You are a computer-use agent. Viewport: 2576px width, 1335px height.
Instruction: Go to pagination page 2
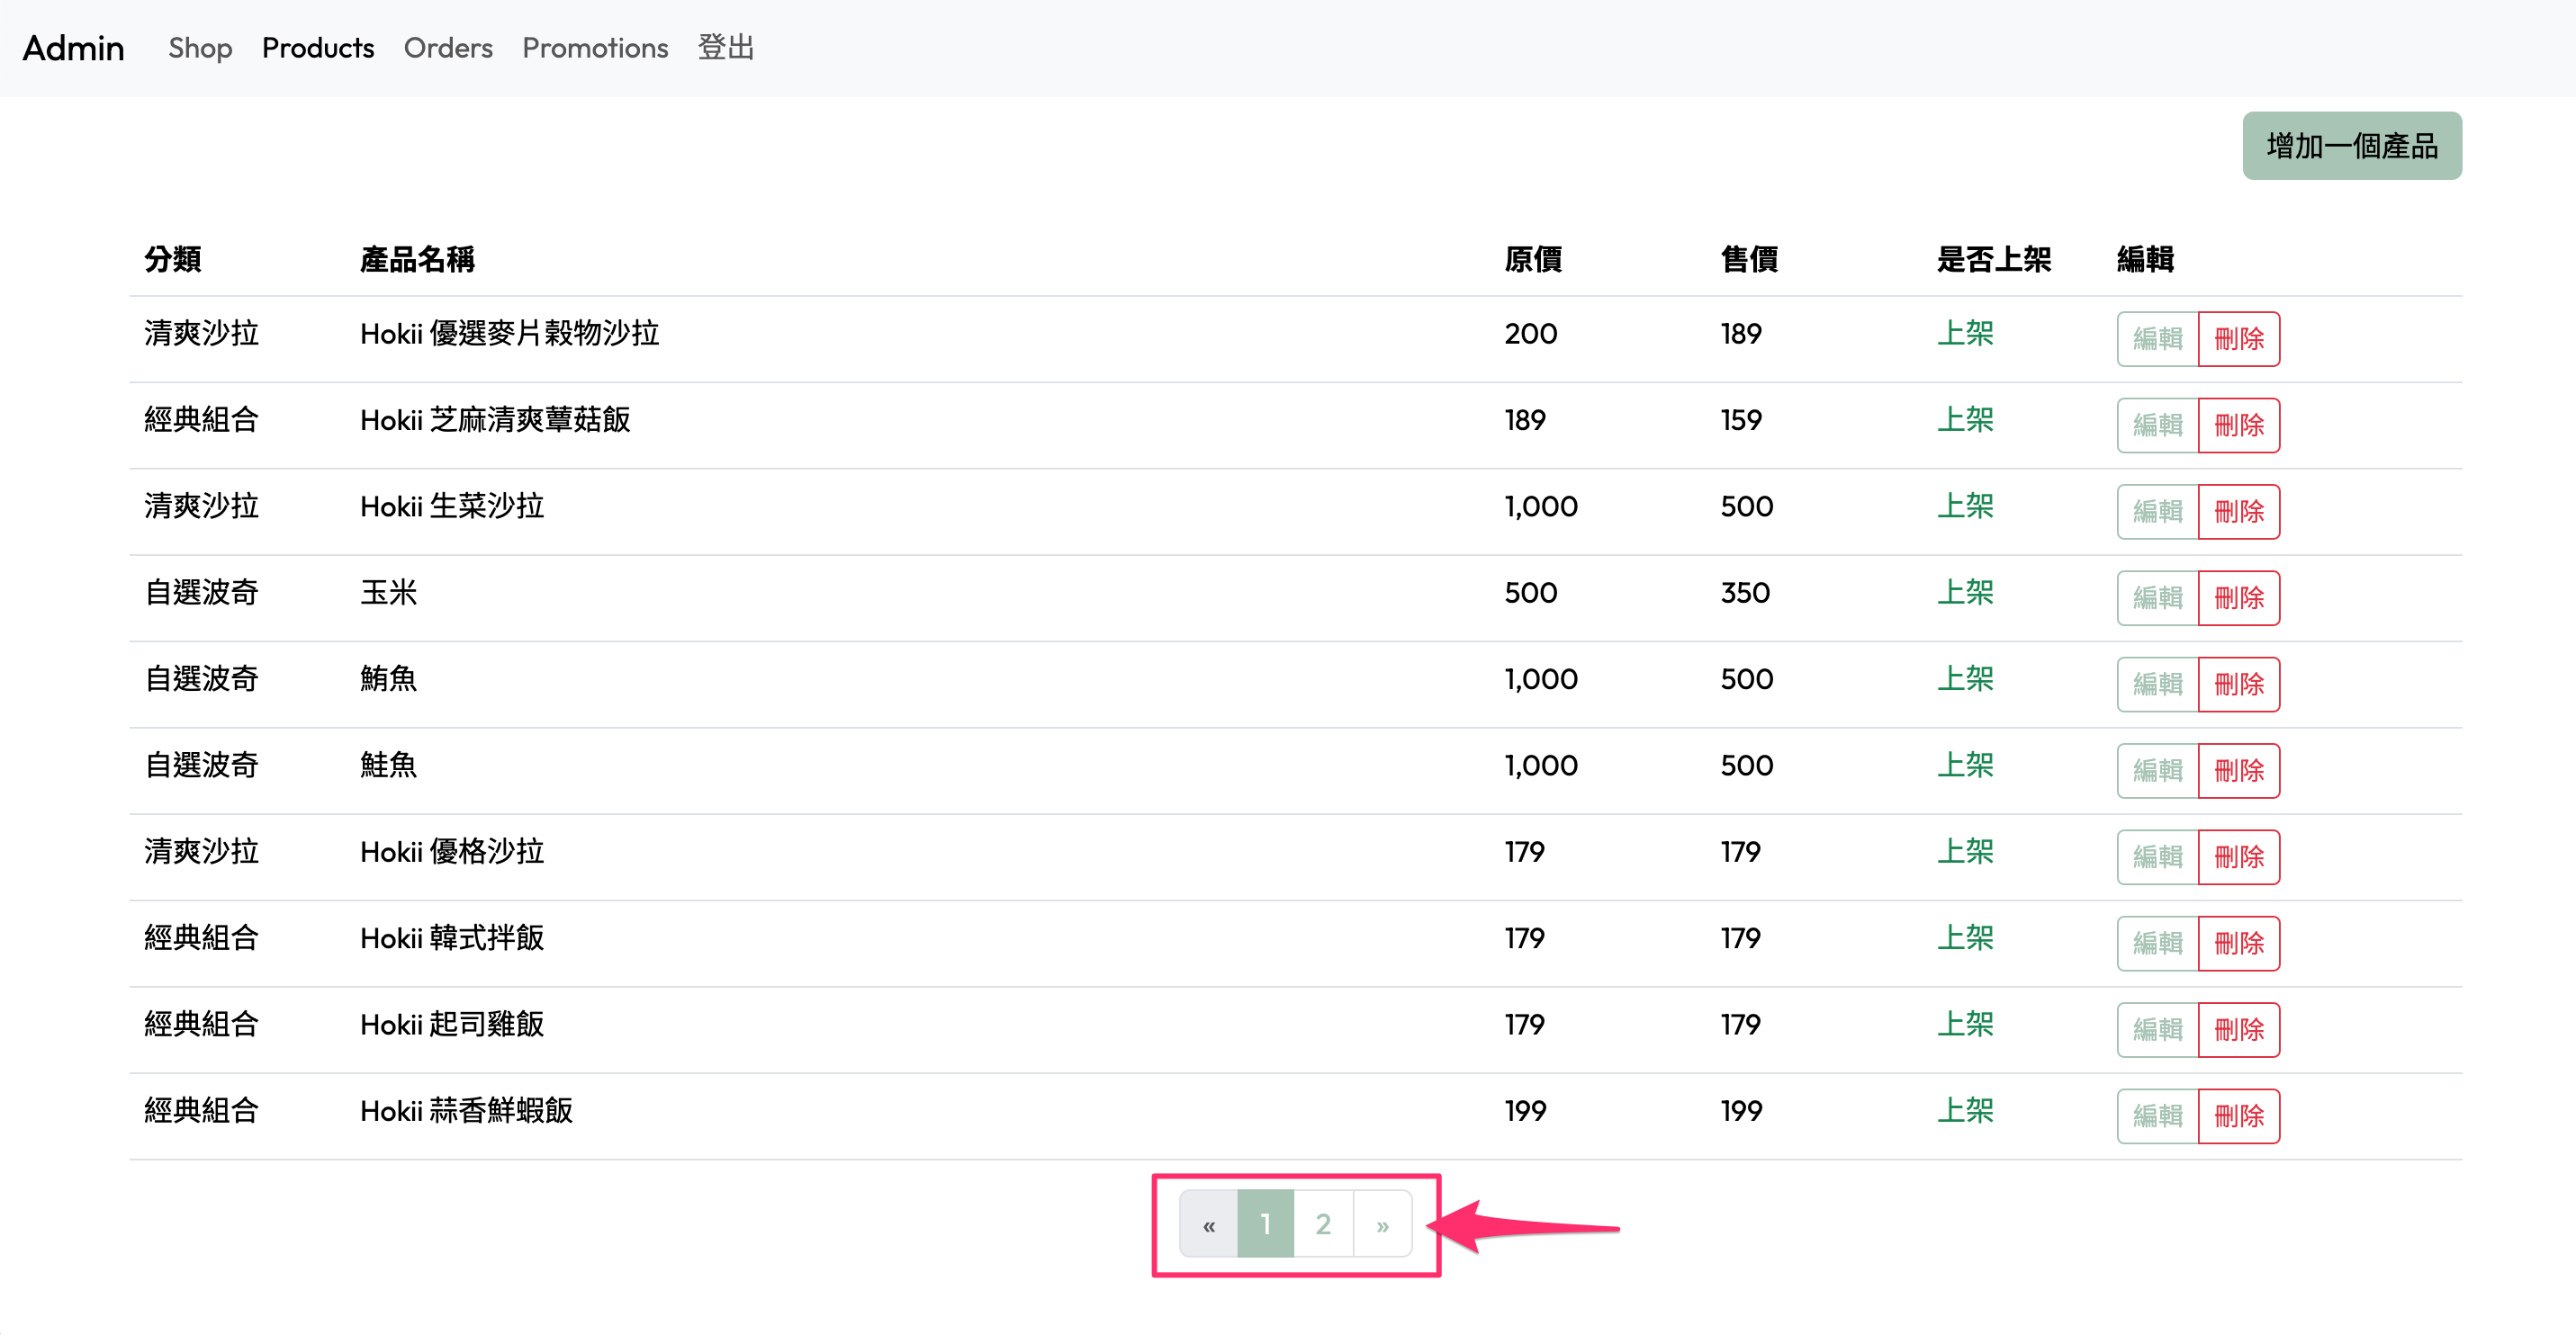coord(1323,1224)
